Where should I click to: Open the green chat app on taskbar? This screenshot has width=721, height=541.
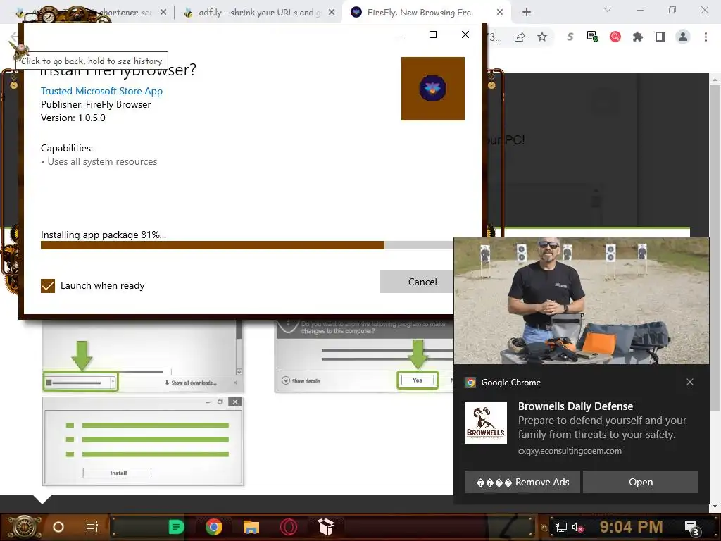point(176,527)
